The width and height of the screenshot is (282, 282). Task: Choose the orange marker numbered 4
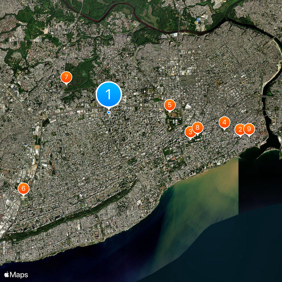coord(224,122)
